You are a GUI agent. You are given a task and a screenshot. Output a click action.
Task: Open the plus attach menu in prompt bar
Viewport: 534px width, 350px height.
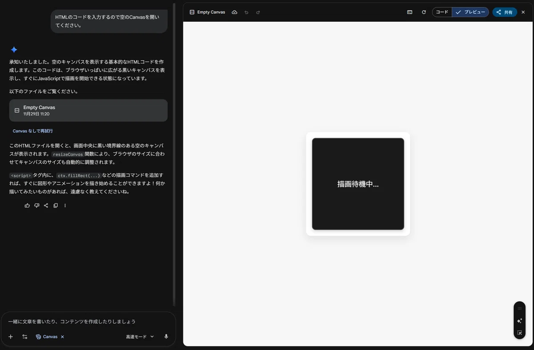[11, 337]
